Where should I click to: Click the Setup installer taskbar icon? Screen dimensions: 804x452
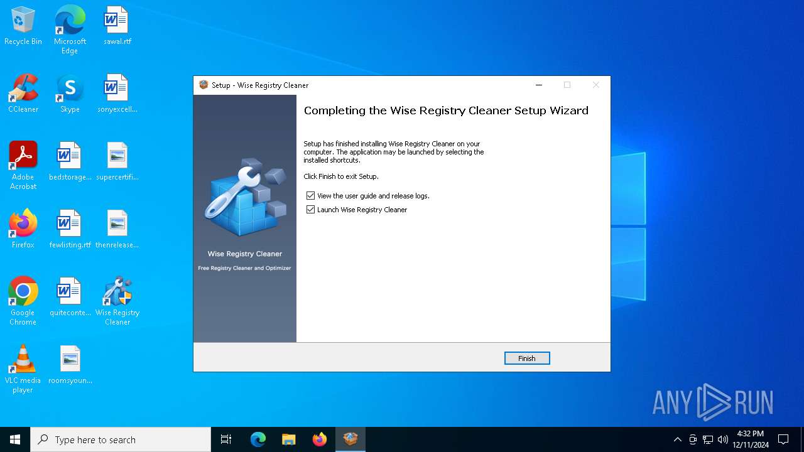click(350, 439)
